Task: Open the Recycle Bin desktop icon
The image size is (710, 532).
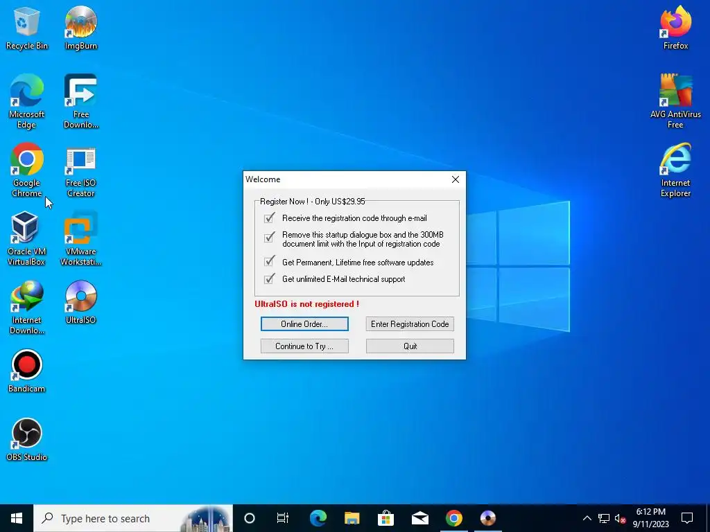Action: point(27,28)
